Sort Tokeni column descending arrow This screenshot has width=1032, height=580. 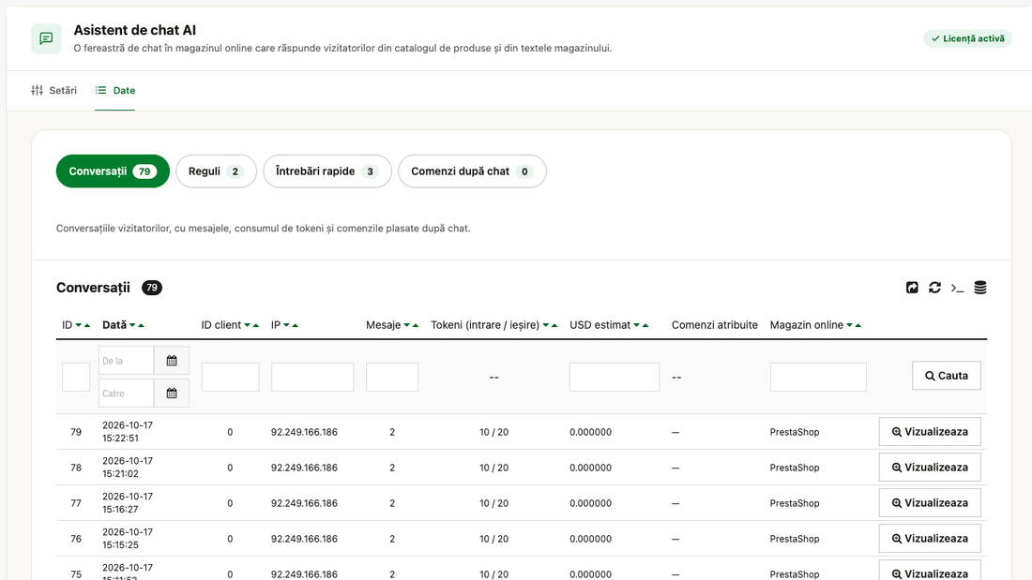[x=546, y=325]
